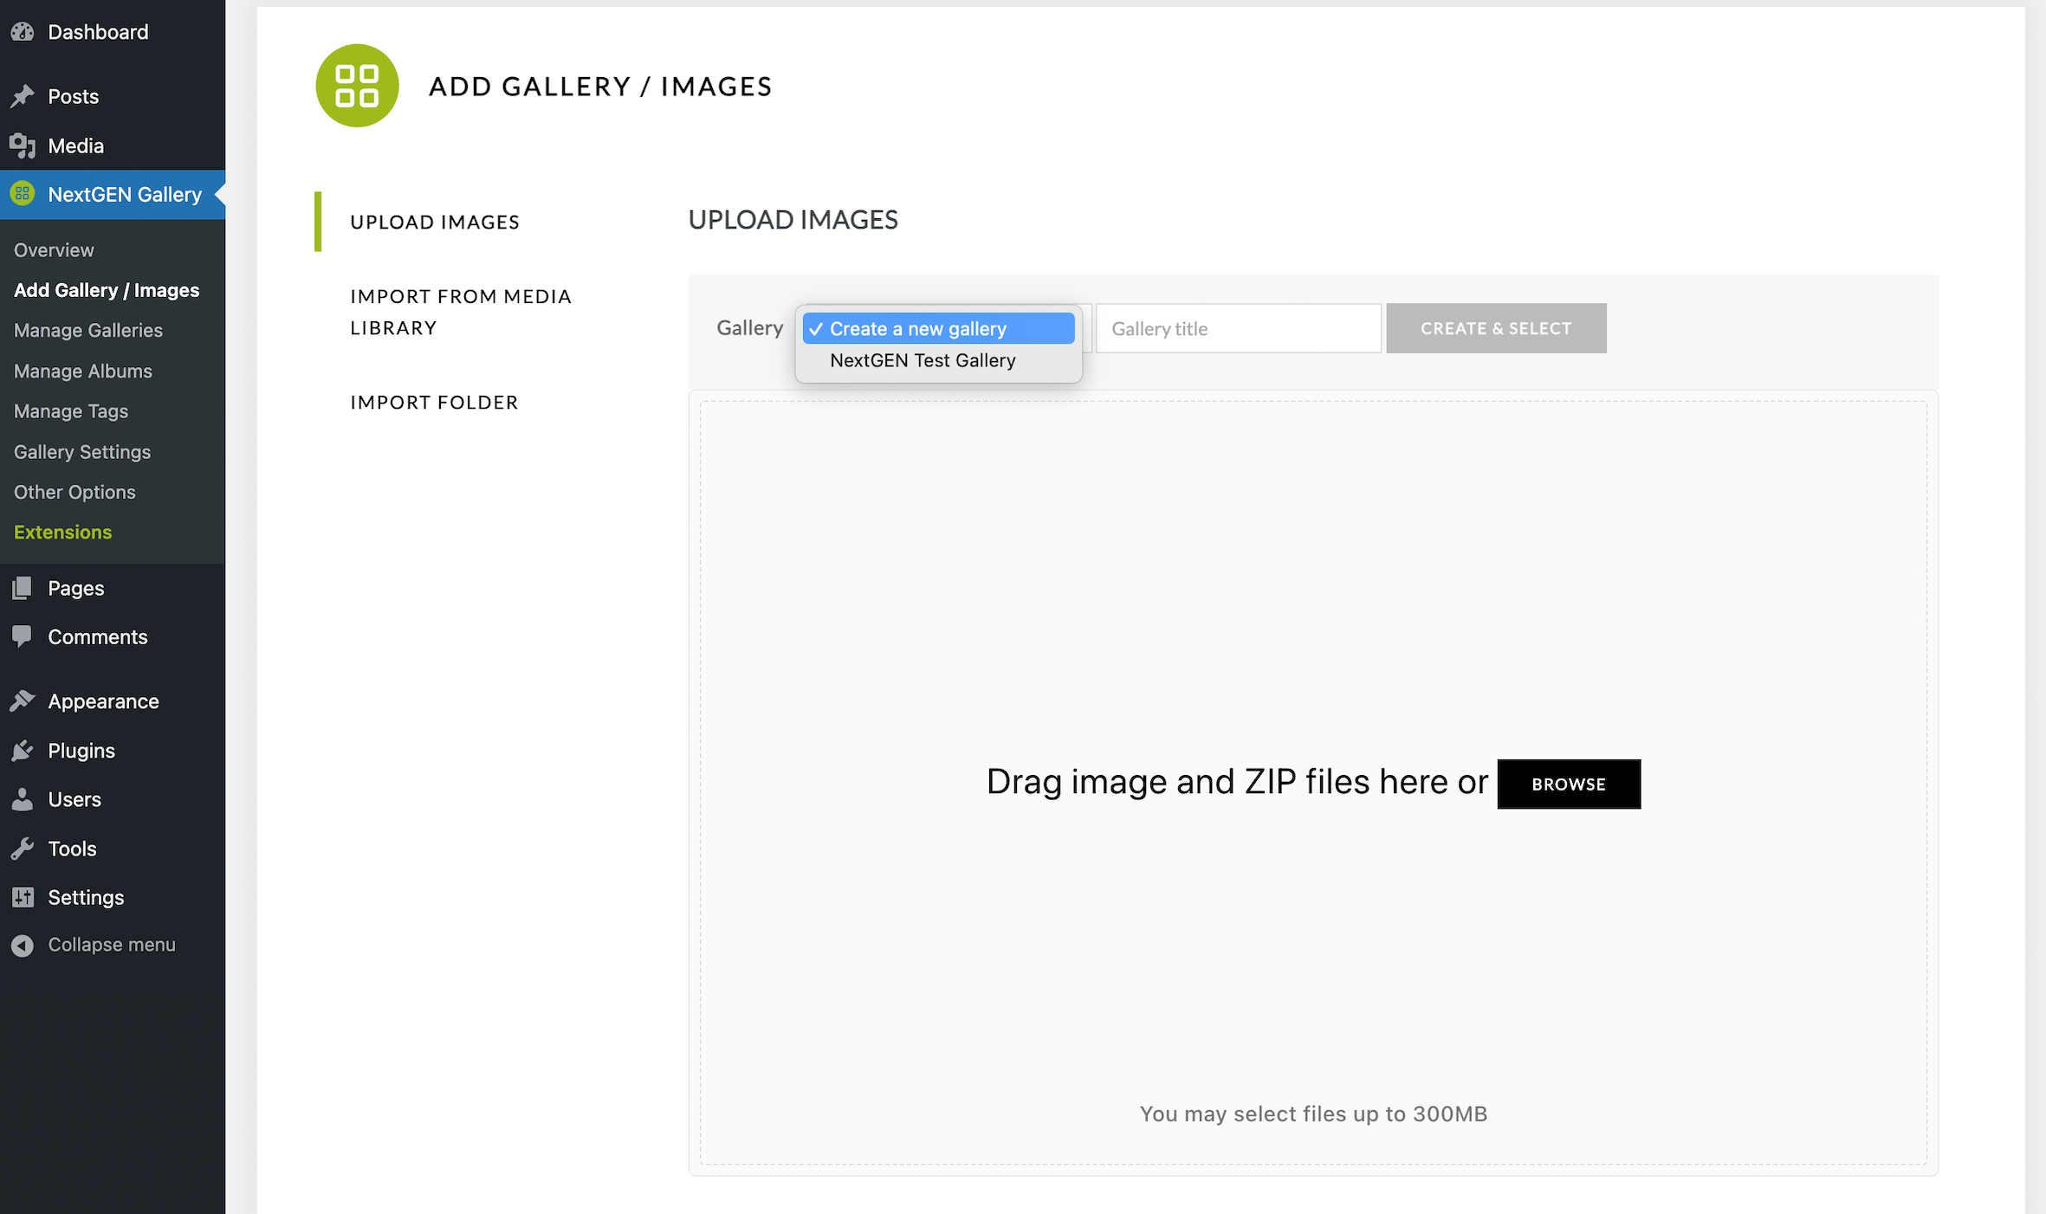2046x1214 pixels.
Task: Click inside the Gallery title field
Action: (x=1238, y=328)
